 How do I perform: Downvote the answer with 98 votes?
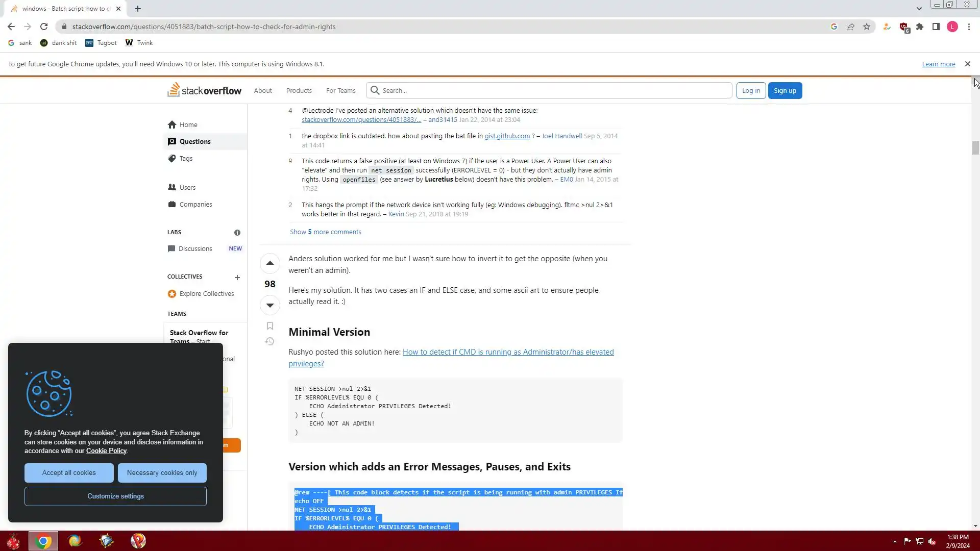tap(269, 305)
